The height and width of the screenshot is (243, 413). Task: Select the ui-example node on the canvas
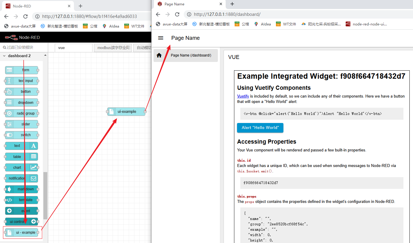[x=126, y=112]
